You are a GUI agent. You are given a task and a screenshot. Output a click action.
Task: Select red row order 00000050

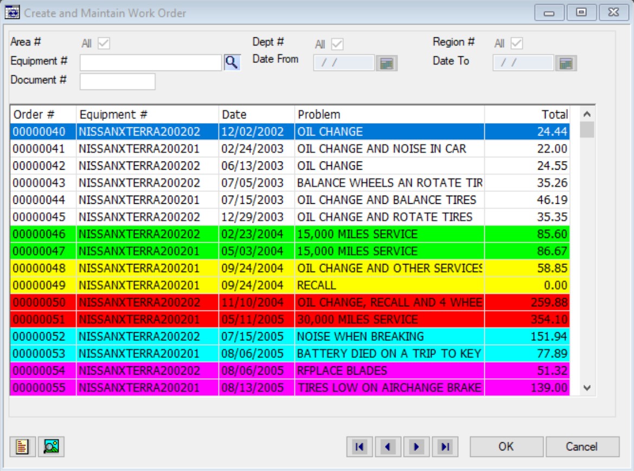pyautogui.click(x=290, y=302)
